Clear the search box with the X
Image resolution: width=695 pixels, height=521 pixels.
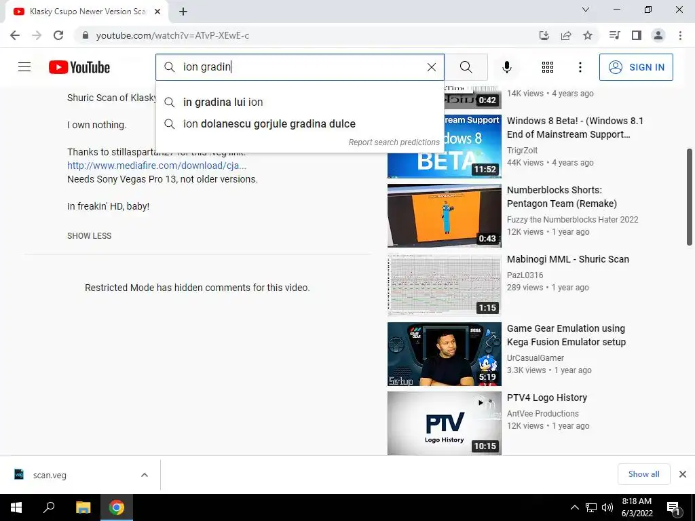coord(431,67)
